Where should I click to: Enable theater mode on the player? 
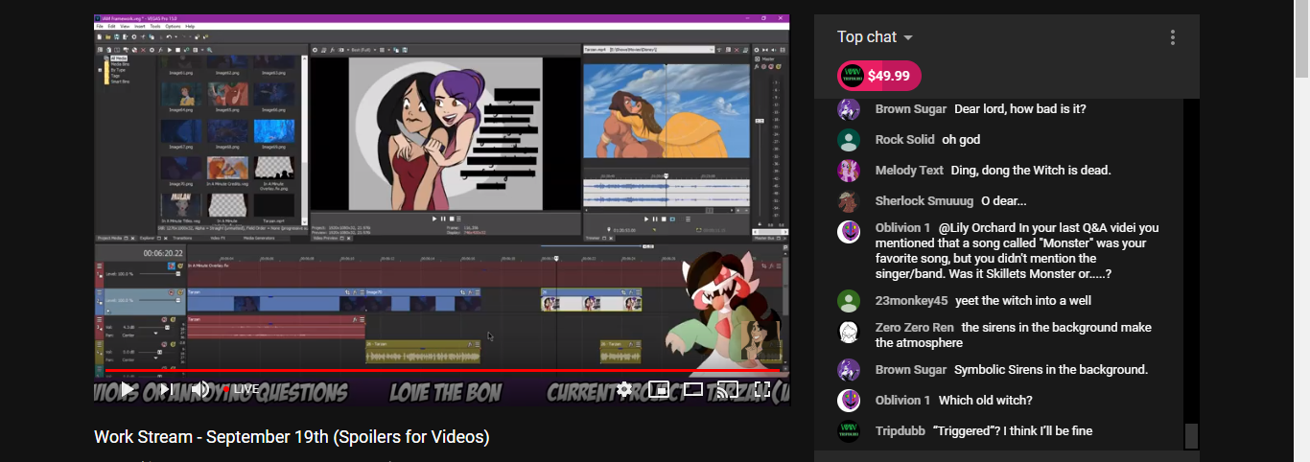pyautogui.click(x=693, y=389)
